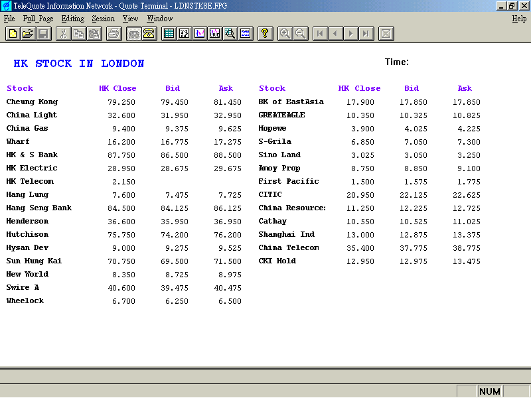Open the File menu
The image size is (531, 398).
(x=9, y=19)
